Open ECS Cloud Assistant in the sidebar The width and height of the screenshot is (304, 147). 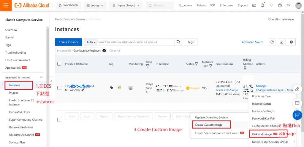coord(18,60)
